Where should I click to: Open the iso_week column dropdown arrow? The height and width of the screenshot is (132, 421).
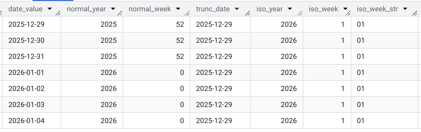click(x=345, y=9)
